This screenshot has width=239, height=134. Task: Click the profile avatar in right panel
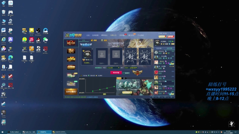pyautogui.click(x=157, y=42)
